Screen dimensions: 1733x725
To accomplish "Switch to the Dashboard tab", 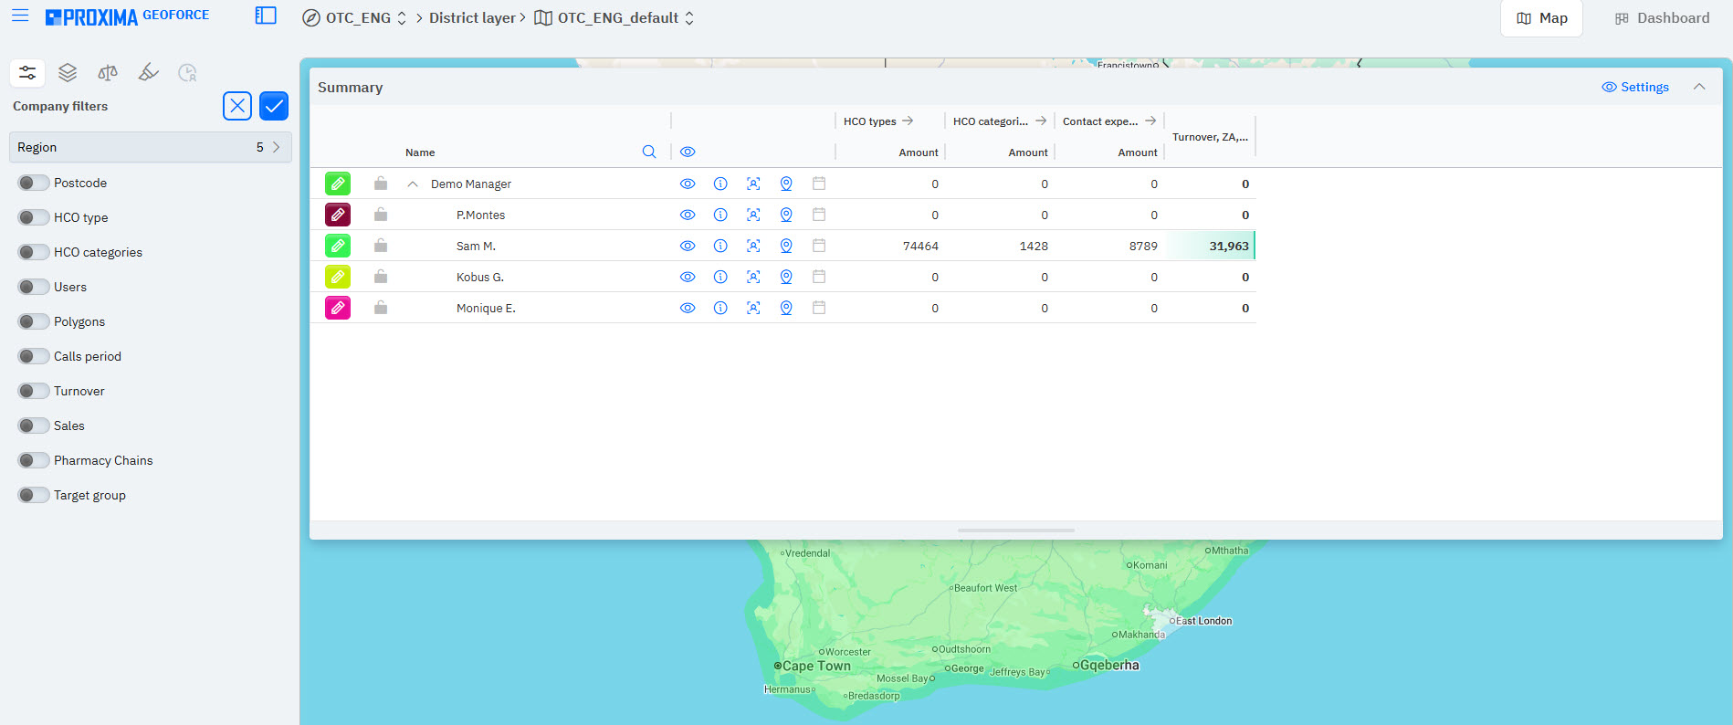I will tap(1662, 18).
